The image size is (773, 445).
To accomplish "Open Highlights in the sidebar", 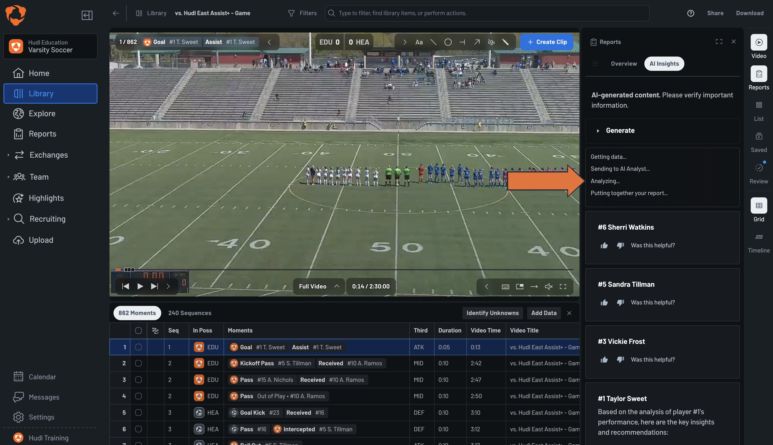I will (x=46, y=198).
